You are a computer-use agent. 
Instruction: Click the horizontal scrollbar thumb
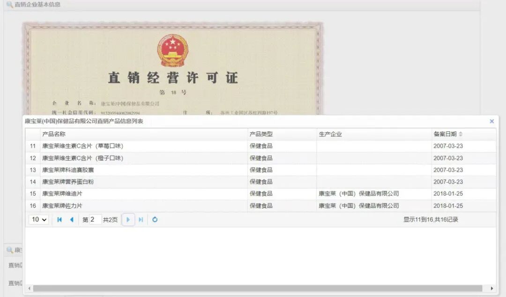coord(258,288)
